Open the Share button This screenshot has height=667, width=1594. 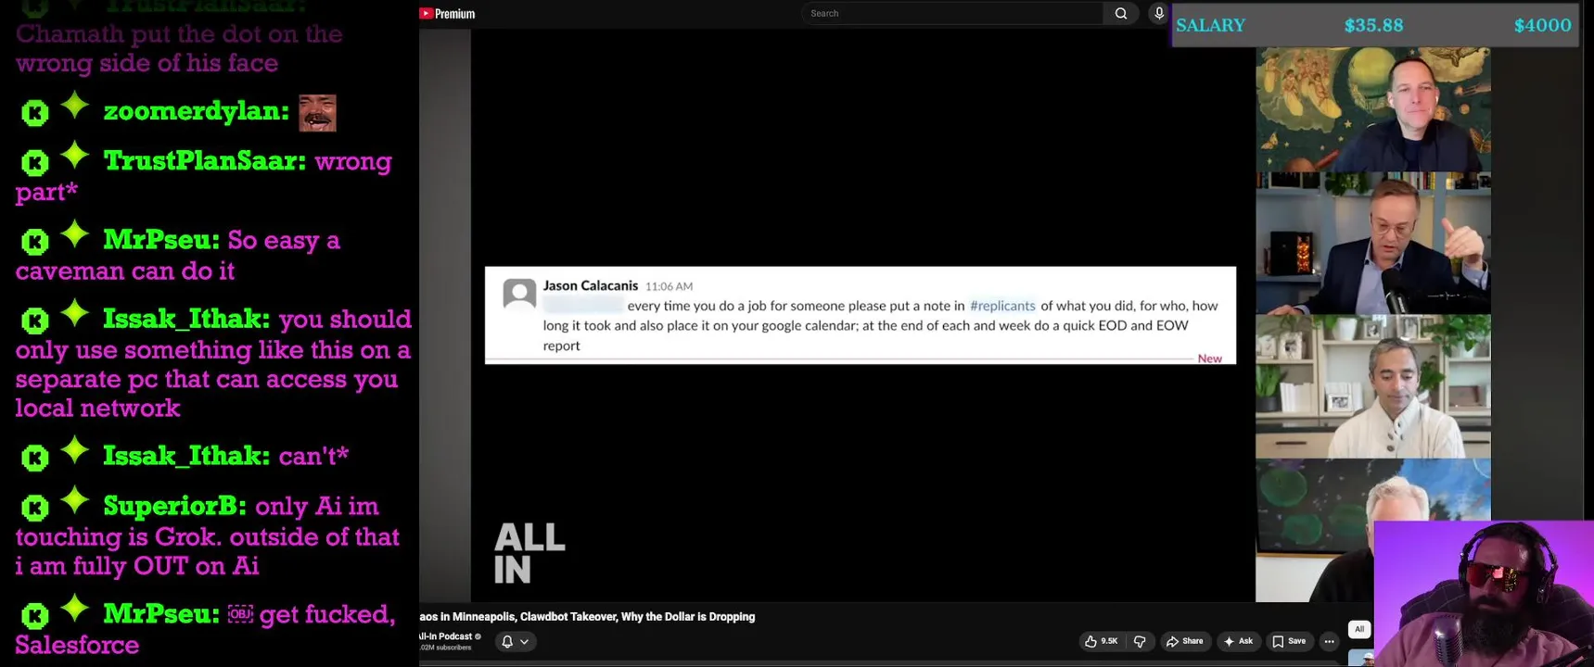click(x=1185, y=641)
